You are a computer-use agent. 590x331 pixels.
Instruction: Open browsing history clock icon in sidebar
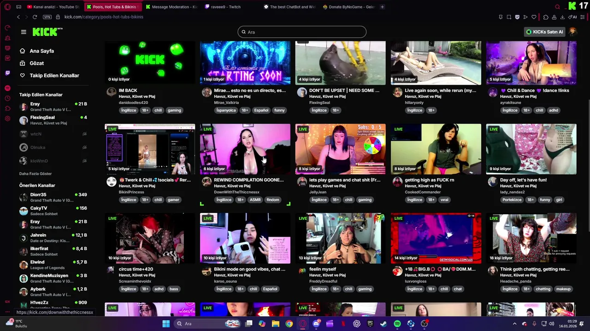(x=7, y=98)
